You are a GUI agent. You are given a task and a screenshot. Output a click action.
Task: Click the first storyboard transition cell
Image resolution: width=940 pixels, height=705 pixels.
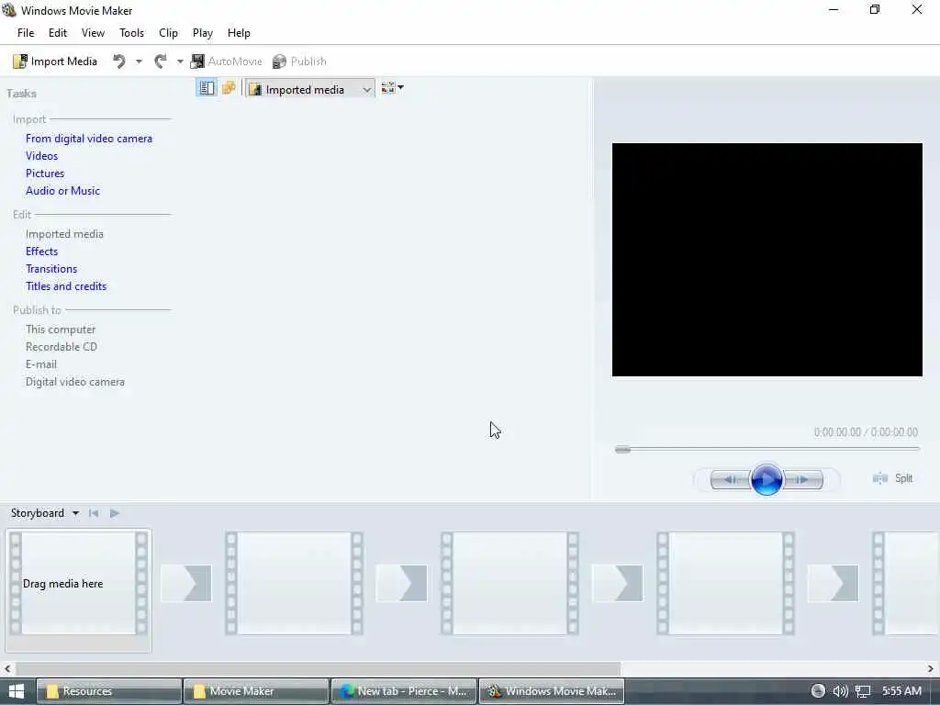[186, 582]
